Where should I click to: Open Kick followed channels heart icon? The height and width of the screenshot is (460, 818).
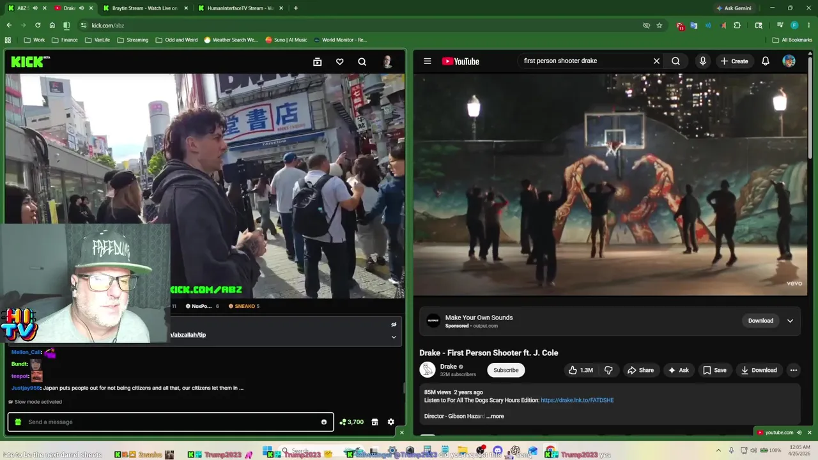point(339,62)
